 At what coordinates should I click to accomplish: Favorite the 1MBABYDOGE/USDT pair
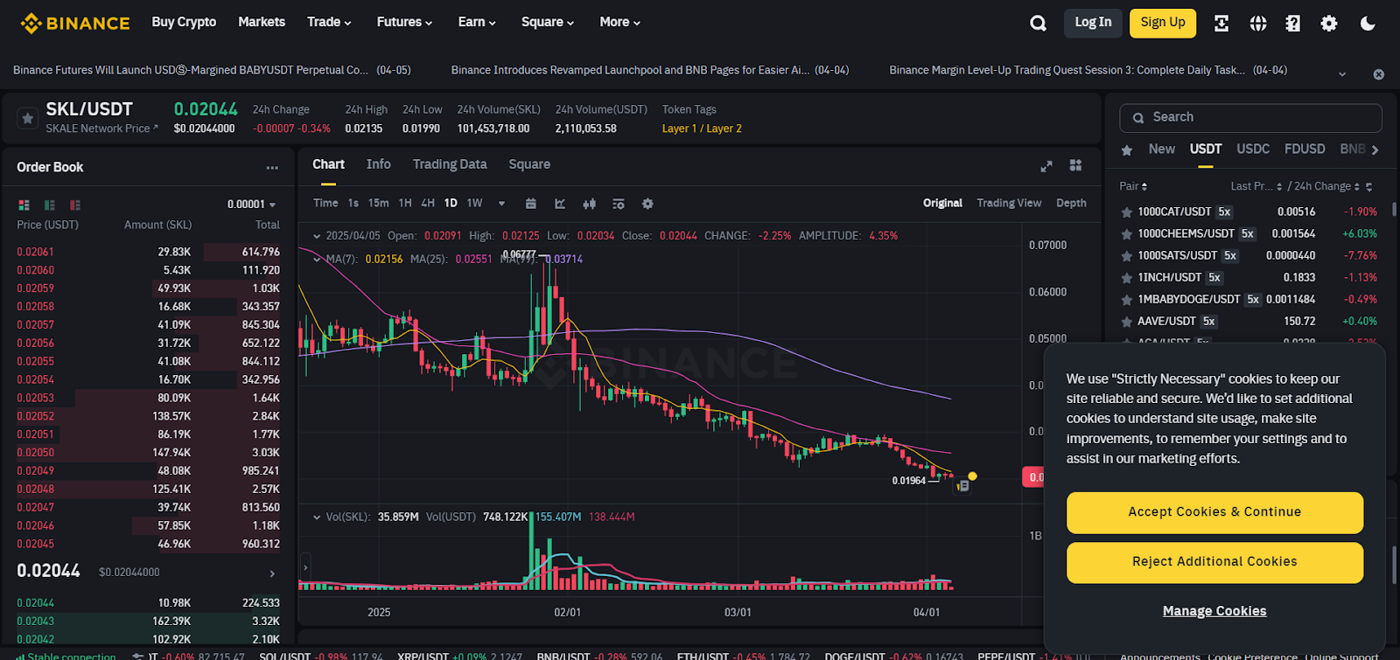[1127, 299]
